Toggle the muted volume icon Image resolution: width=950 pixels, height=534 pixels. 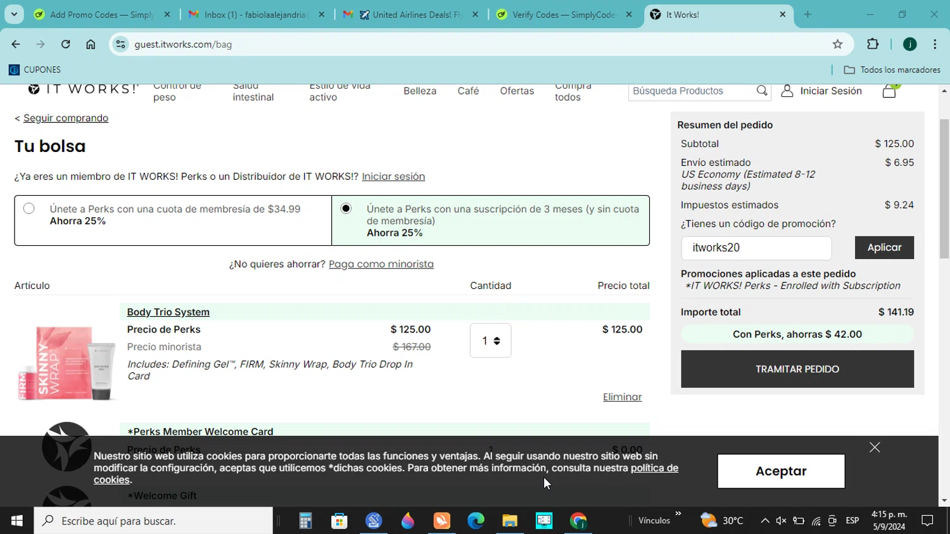click(x=781, y=521)
